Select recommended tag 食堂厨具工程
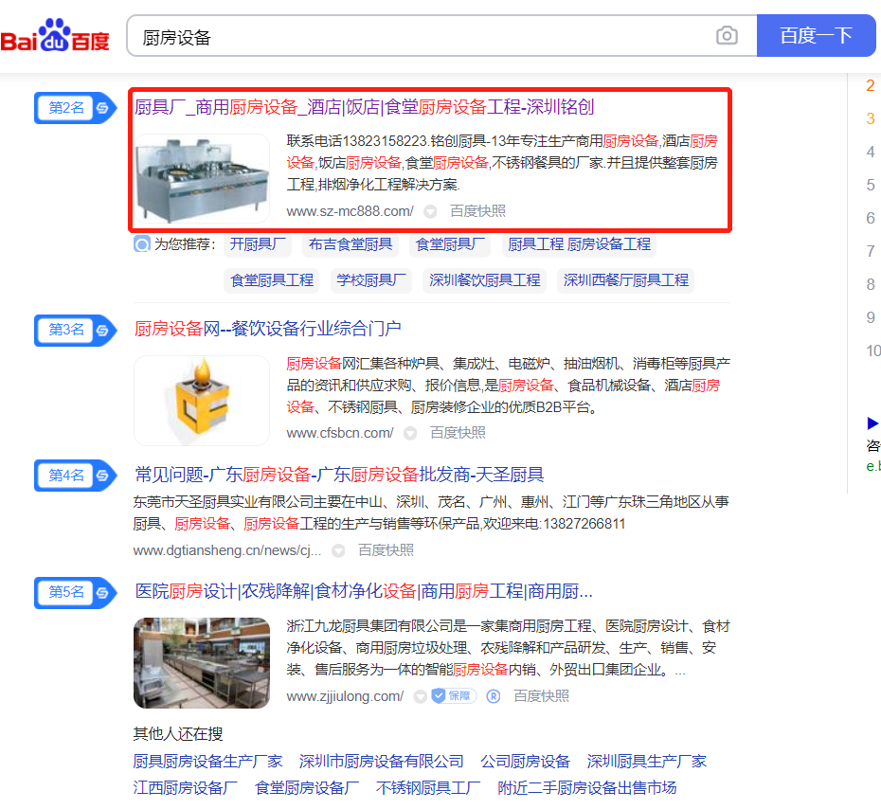Screen dimensions: 881x809 pos(272,279)
